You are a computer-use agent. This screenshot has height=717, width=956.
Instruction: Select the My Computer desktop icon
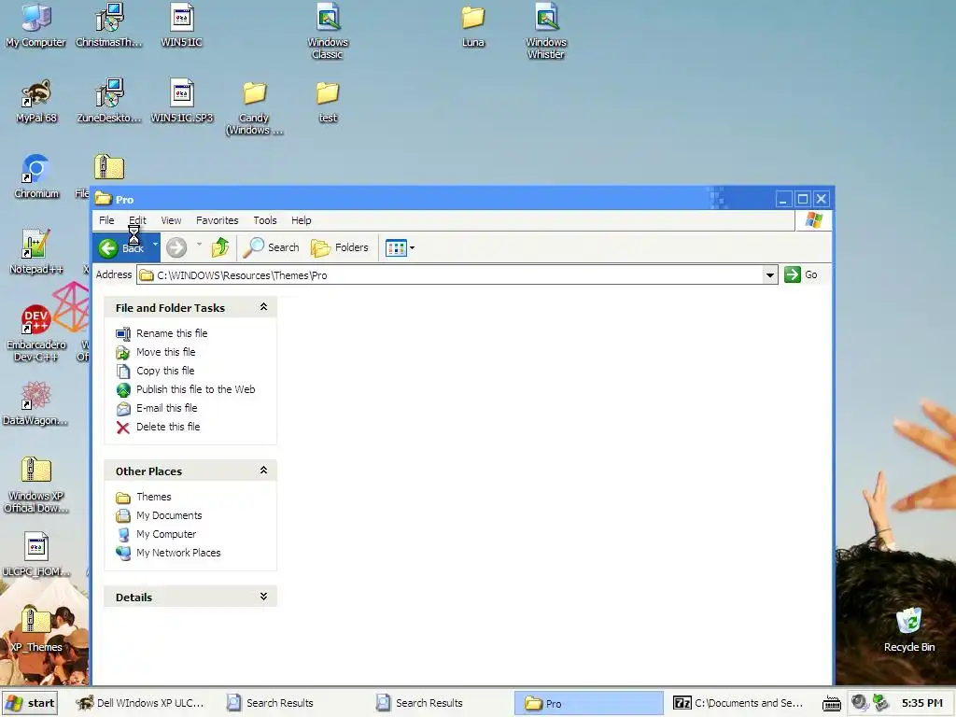(36, 26)
